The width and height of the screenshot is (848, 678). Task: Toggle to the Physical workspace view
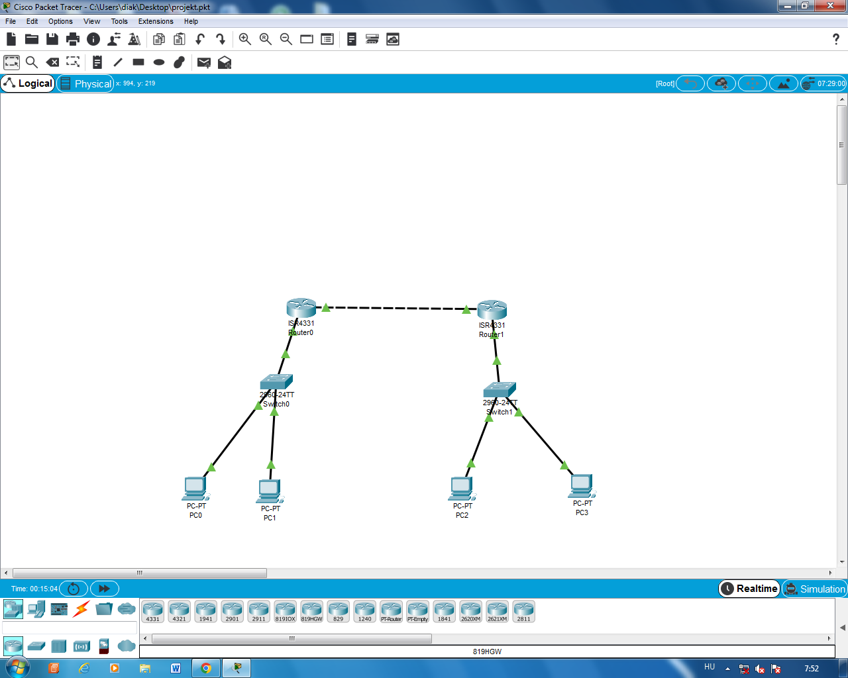point(85,83)
